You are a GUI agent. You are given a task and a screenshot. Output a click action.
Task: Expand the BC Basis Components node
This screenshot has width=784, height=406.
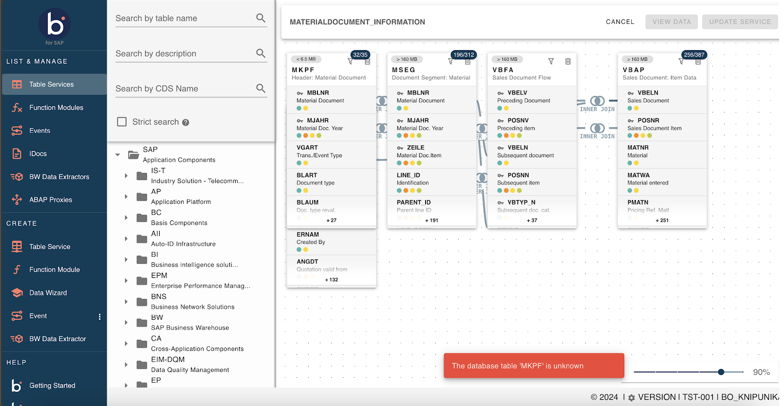pyautogui.click(x=126, y=218)
